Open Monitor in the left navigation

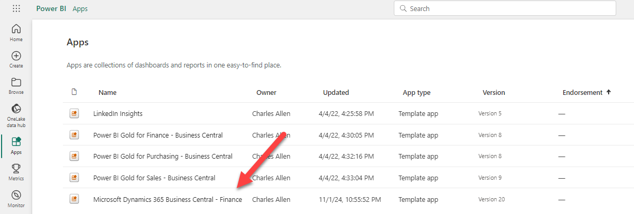16,198
